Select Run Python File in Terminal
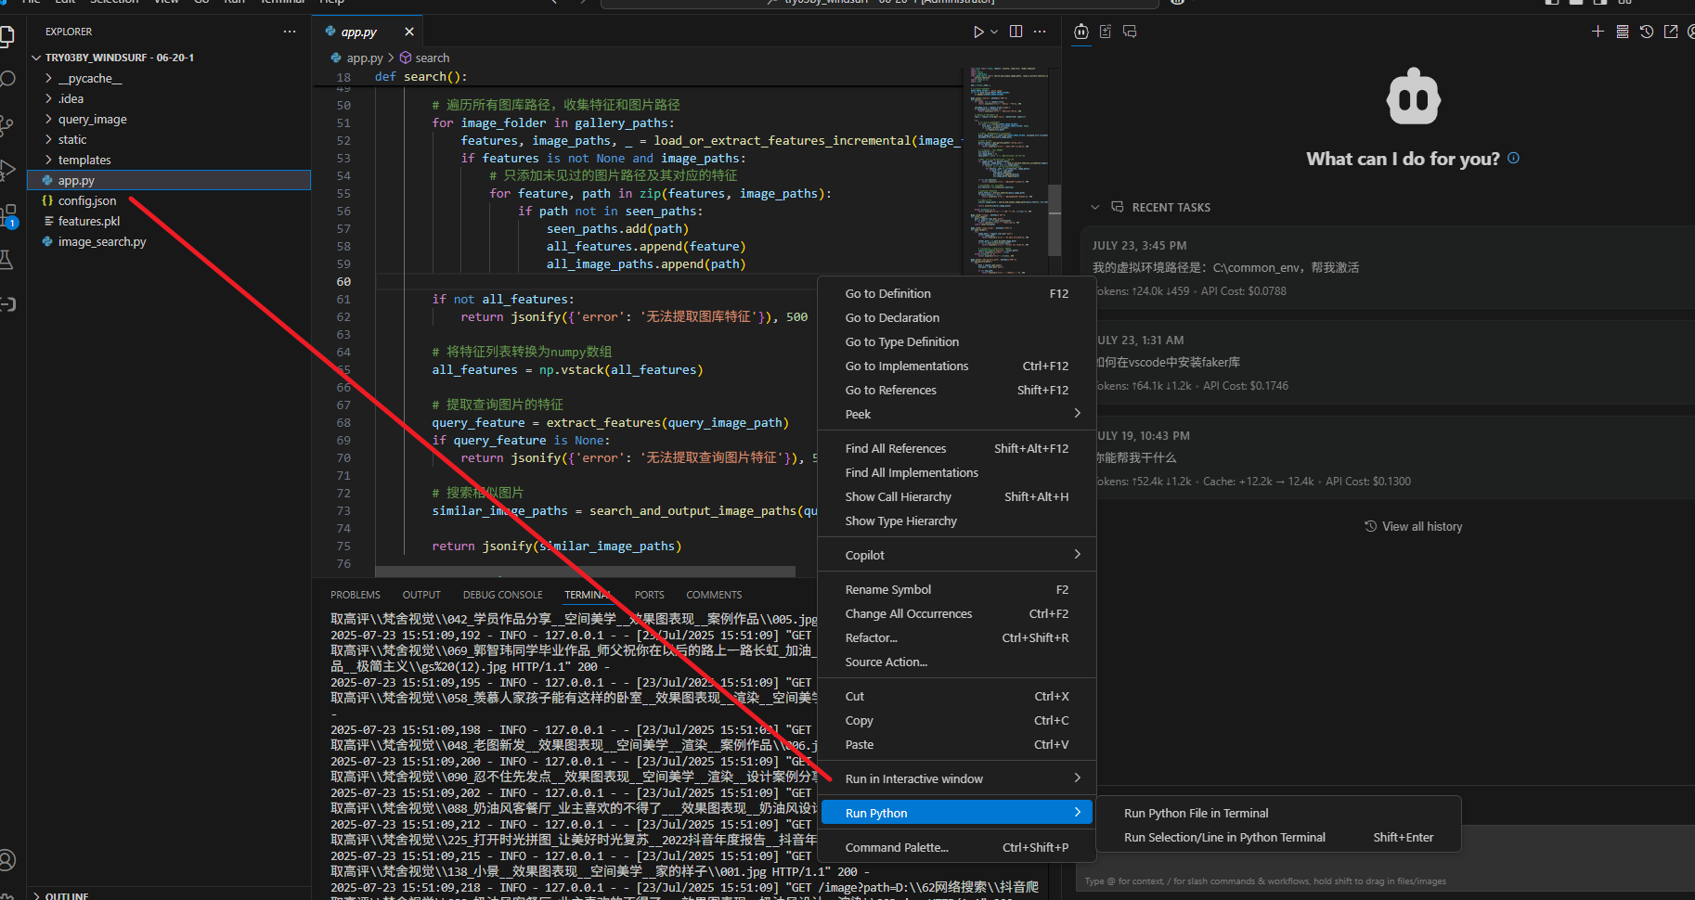This screenshot has height=900, width=1695. [x=1279, y=813]
